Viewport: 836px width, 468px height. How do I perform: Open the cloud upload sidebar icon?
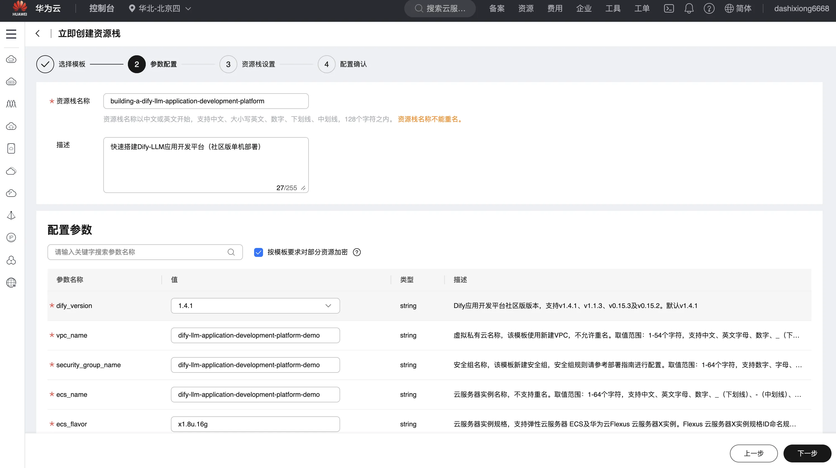click(x=11, y=126)
